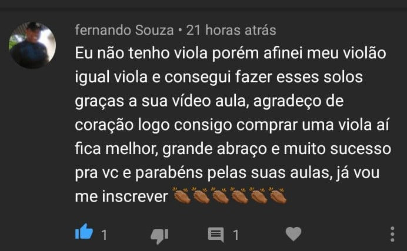Open fernando Souza's profile picture
Viewport: 407px width, 251px height.
[32, 45]
